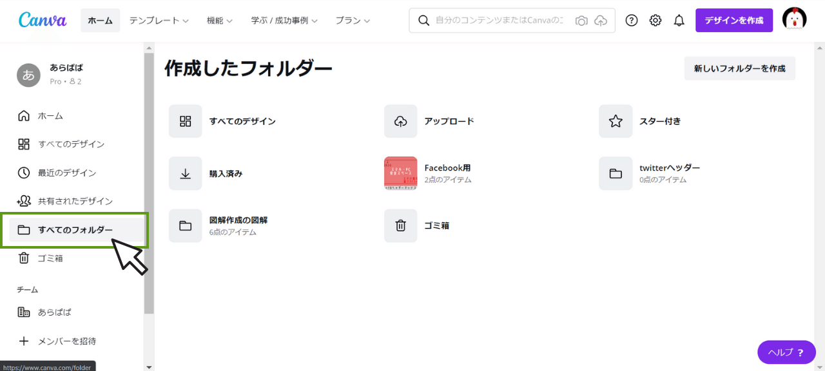Viewport: 825px width, 371px height.
Task: Click the 新しいフォルダーを作成 button
Action: tap(740, 68)
